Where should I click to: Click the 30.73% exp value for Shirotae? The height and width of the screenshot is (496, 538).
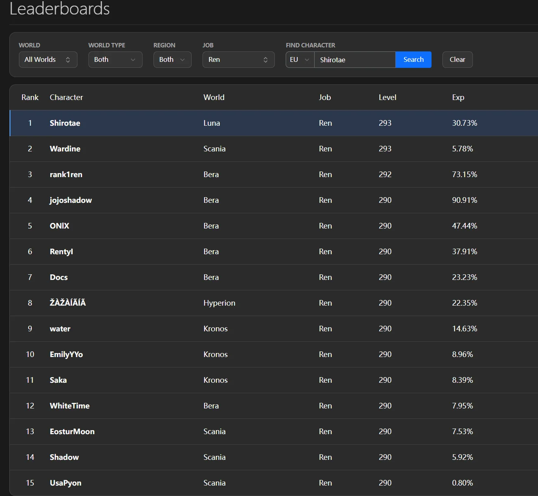click(465, 123)
